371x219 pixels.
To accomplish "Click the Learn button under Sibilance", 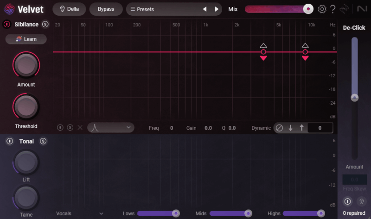I will [26, 39].
